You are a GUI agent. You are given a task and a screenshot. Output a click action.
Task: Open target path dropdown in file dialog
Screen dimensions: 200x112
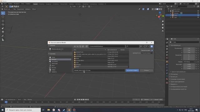click(x=147, y=53)
